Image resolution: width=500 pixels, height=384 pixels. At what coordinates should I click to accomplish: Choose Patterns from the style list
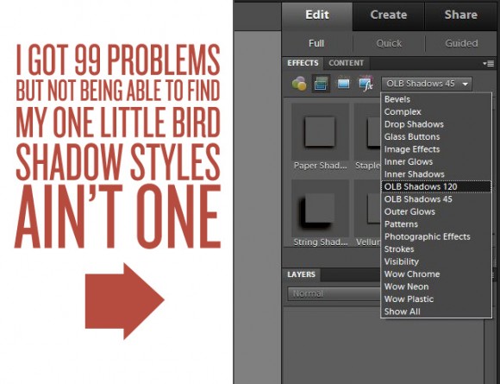pos(436,224)
